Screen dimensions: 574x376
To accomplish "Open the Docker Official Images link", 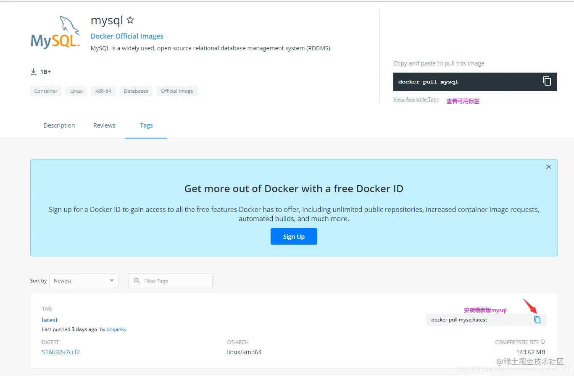I will pos(127,36).
